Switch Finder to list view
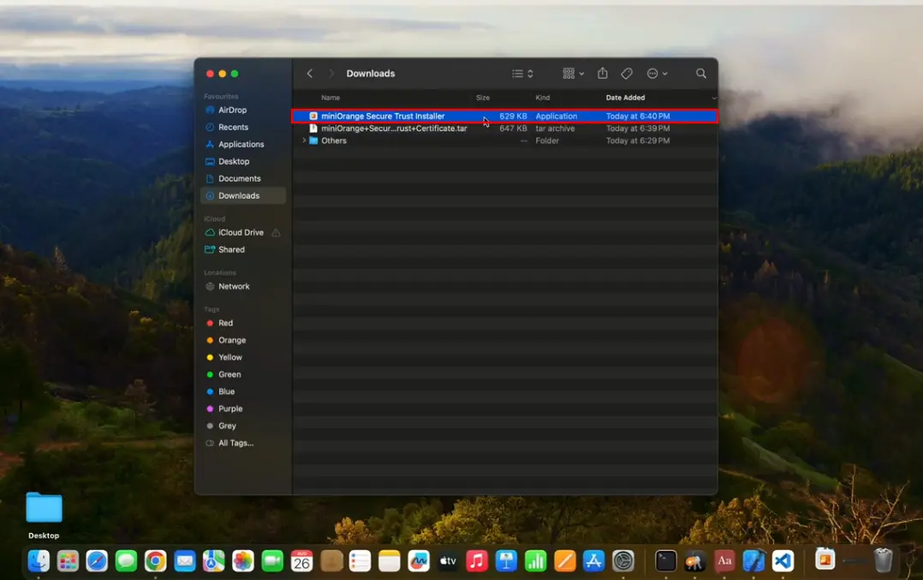923x580 pixels. click(517, 74)
